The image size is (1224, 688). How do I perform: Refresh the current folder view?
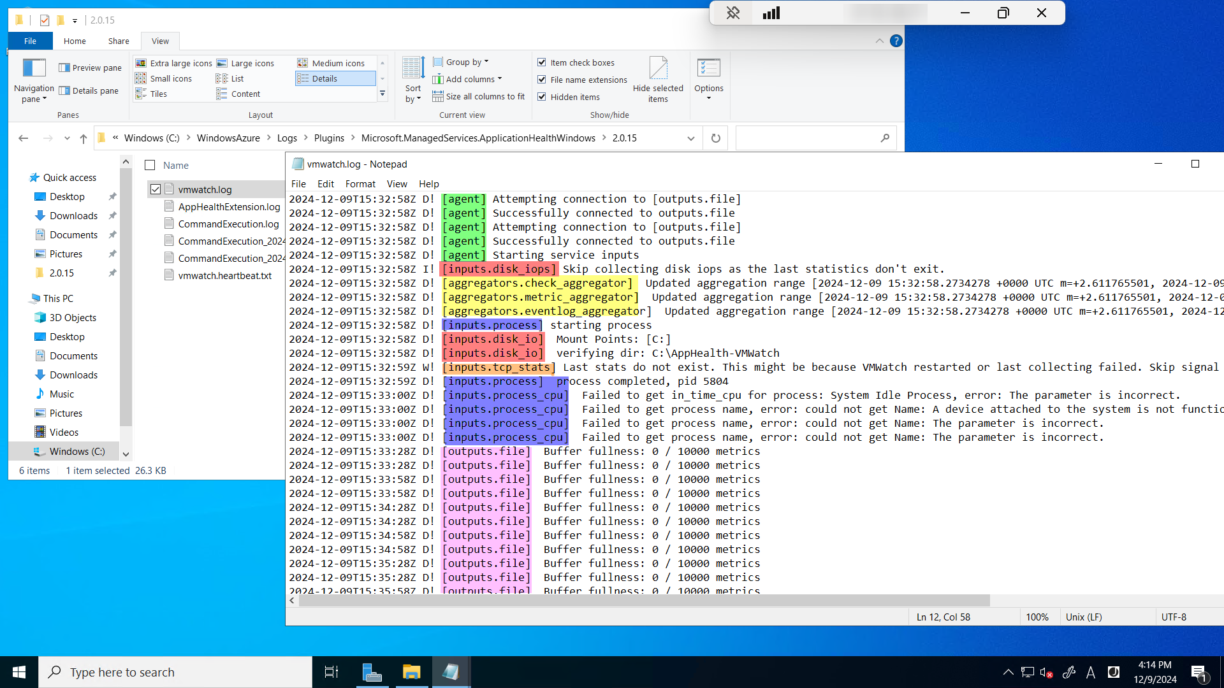[x=716, y=138]
